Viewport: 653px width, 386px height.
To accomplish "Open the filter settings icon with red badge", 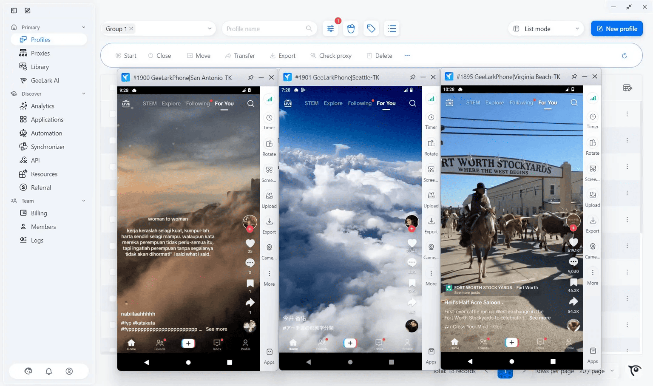I will (x=330, y=29).
